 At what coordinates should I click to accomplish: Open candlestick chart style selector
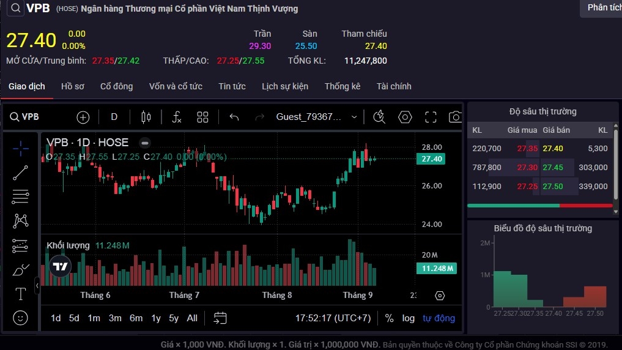pyautogui.click(x=146, y=117)
